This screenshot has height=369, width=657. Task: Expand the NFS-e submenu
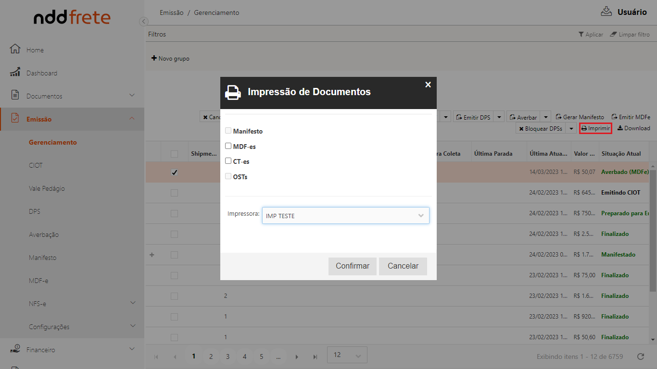(132, 303)
